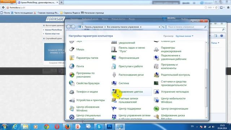The height and width of the screenshot is (130, 231).
Task: Open Сервисы Яндекса bookmarks folder
Action: click(x=70, y=13)
